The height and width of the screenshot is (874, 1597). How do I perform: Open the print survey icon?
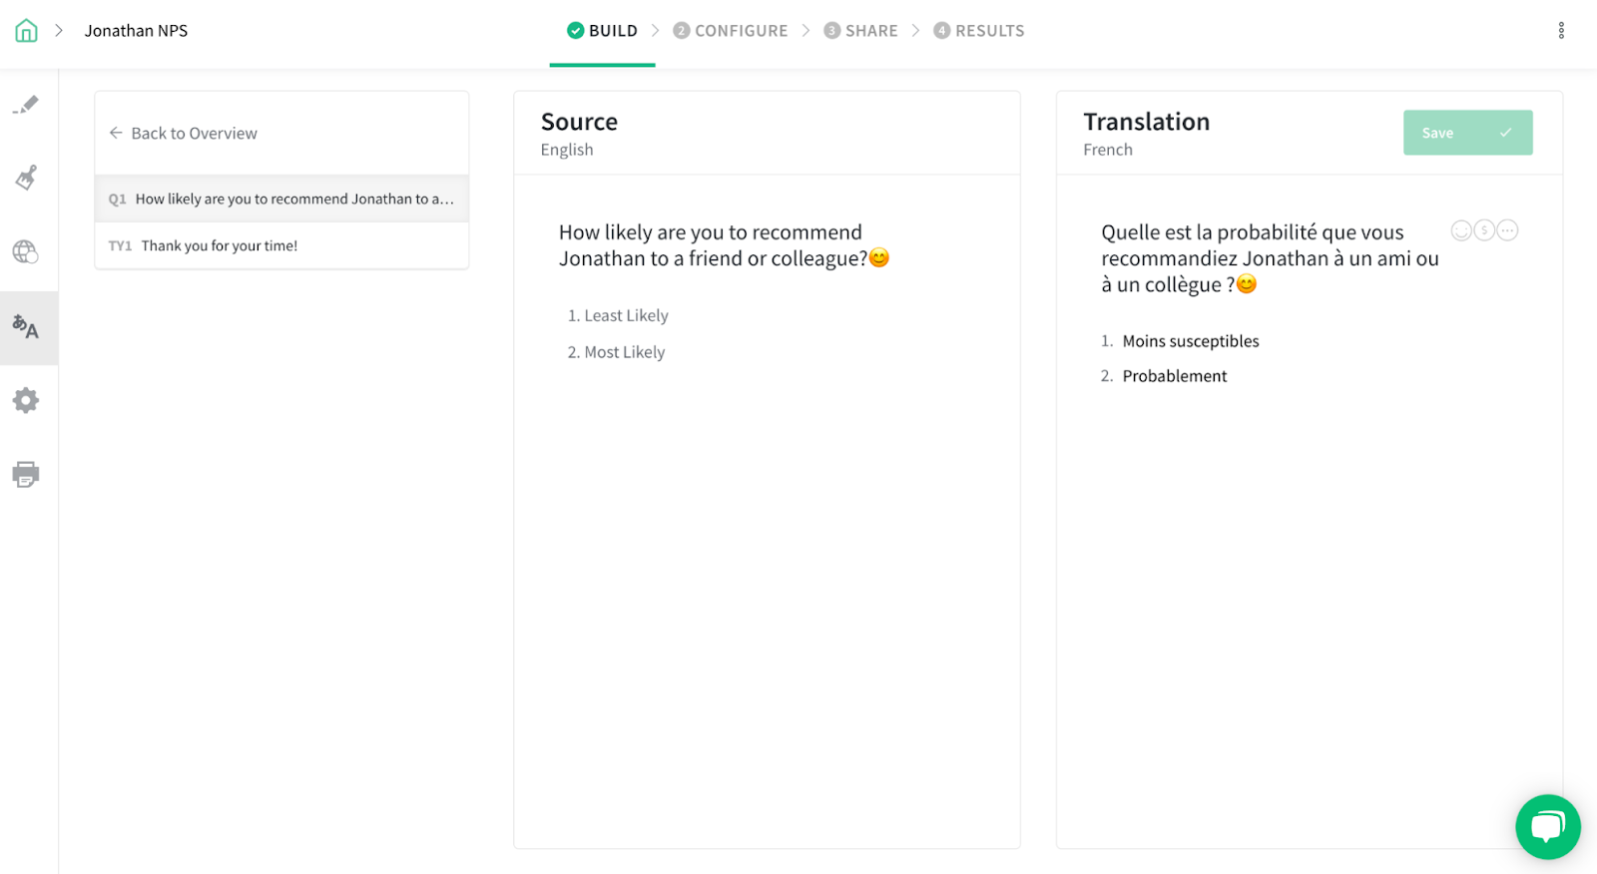tap(26, 474)
